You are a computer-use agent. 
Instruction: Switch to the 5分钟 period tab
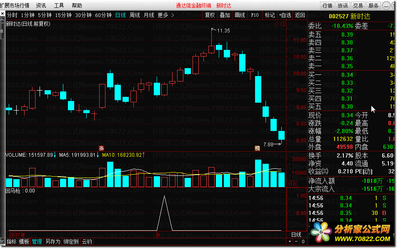[x=45, y=15]
